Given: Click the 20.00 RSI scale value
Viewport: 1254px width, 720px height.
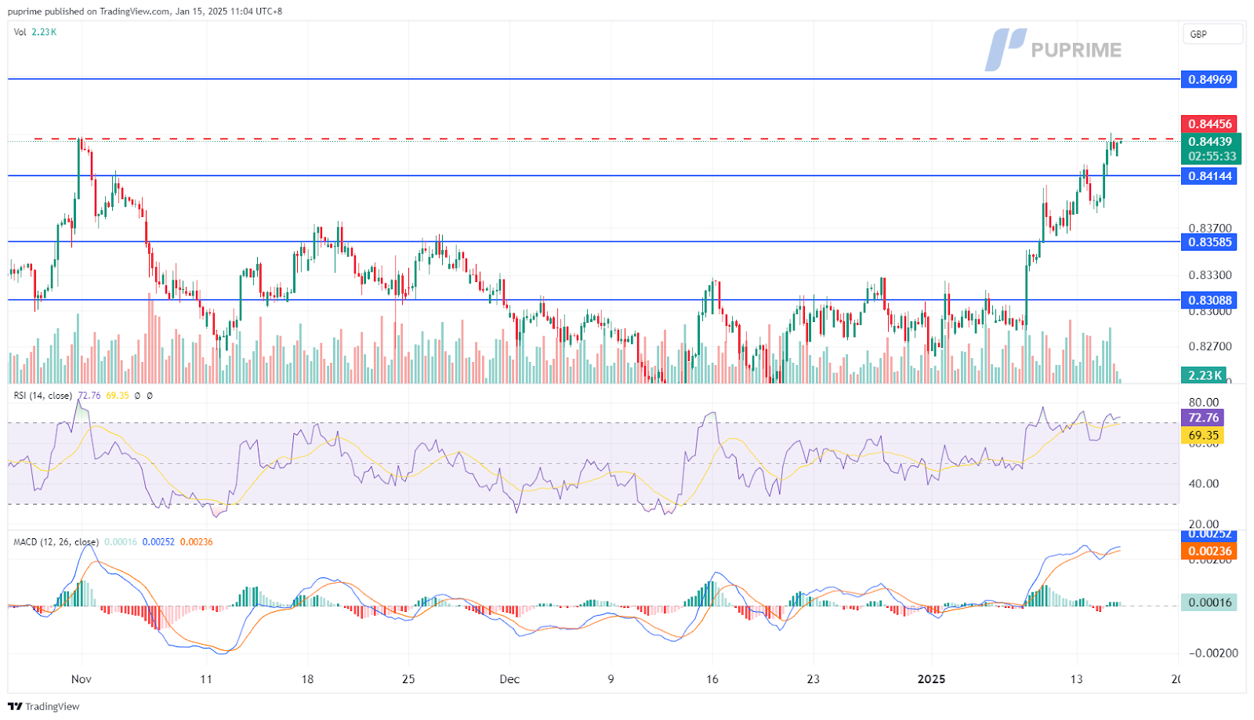Looking at the screenshot, I should pos(1204,524).
